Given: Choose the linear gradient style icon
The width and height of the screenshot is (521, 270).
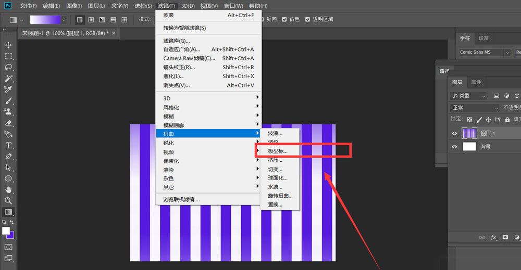Looking at the screenshot, I should point(80,20).
